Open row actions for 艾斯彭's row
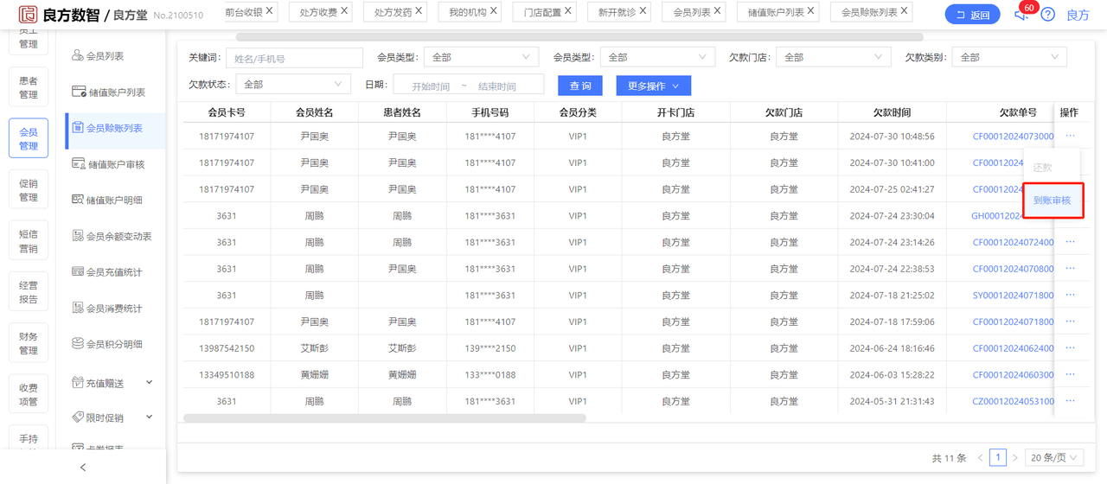 [x=1070, y=348]
